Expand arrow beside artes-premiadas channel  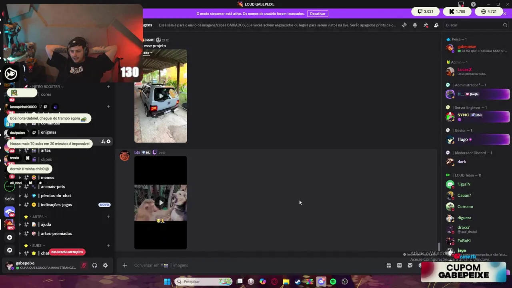(20, 234)
